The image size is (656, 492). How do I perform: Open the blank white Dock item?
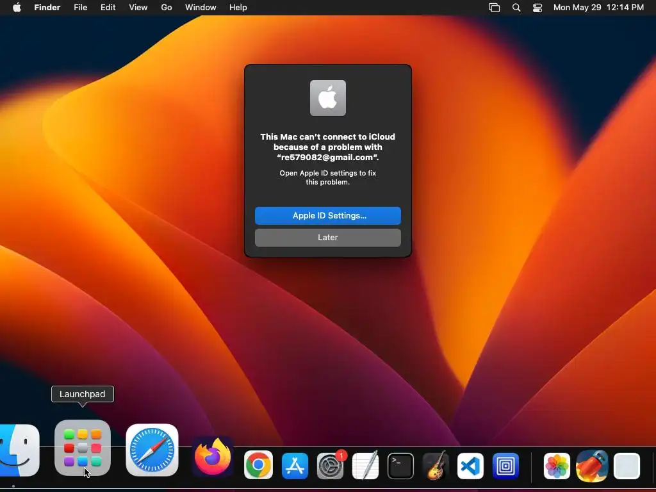pyautogui.click(x=627, y=466)
